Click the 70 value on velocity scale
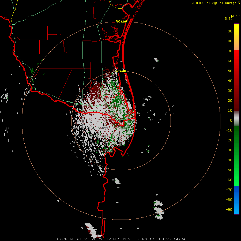This screenshot has height=241, width=241. point(230,51)
